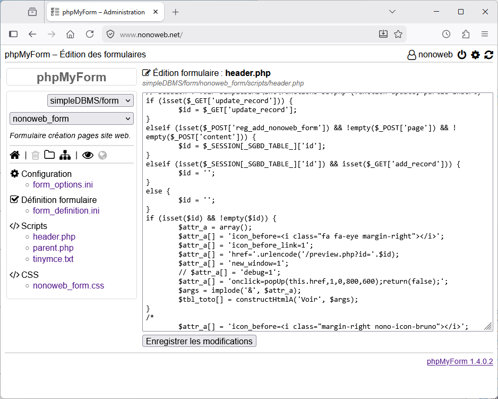
Task: Open the simpleDBMS/form dropdown
Action: [90, 100]
